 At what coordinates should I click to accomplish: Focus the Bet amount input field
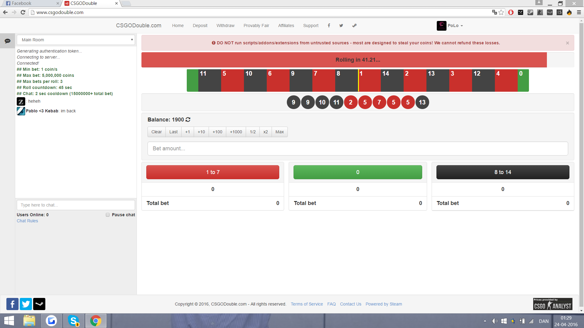tap(358, 149)
